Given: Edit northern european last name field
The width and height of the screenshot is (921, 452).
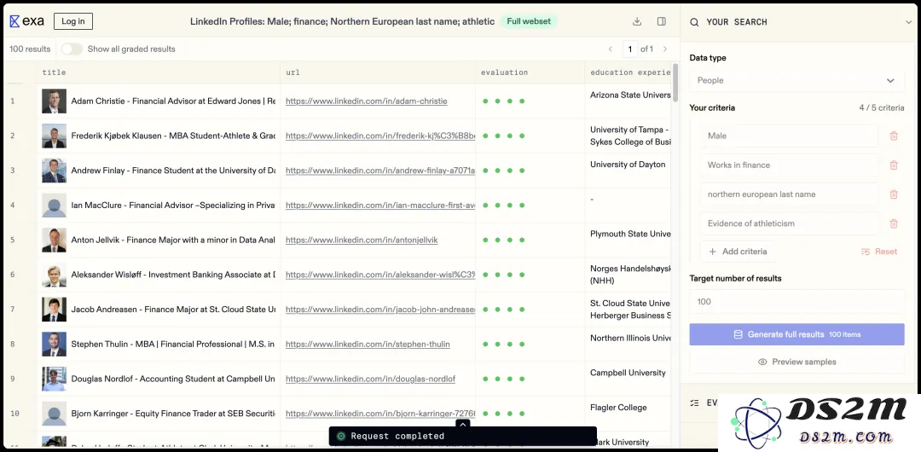Looking at the screenshot, I should coord(790,194).
